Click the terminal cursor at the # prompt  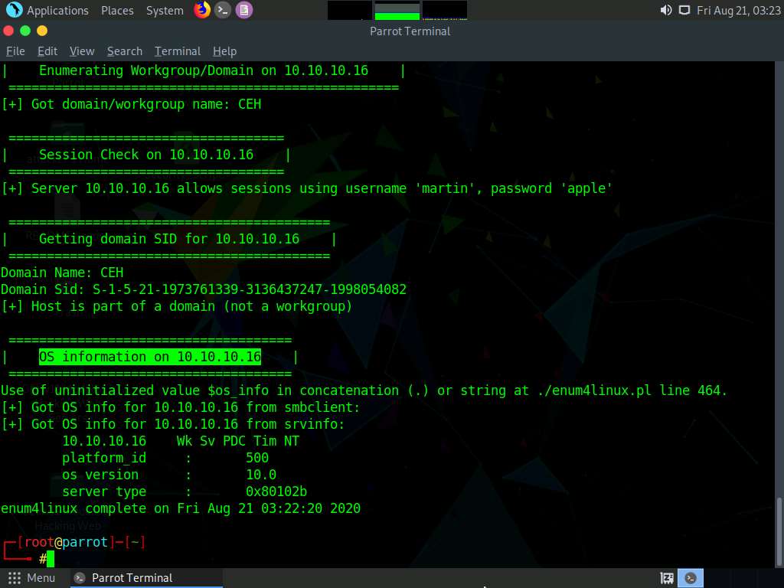pos(51,559)
